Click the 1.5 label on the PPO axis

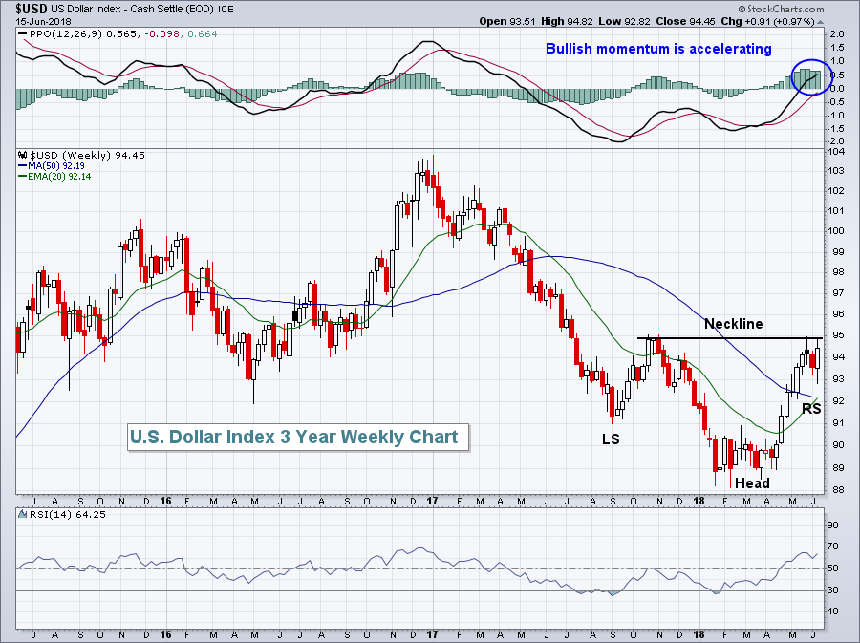click(837, 48)
